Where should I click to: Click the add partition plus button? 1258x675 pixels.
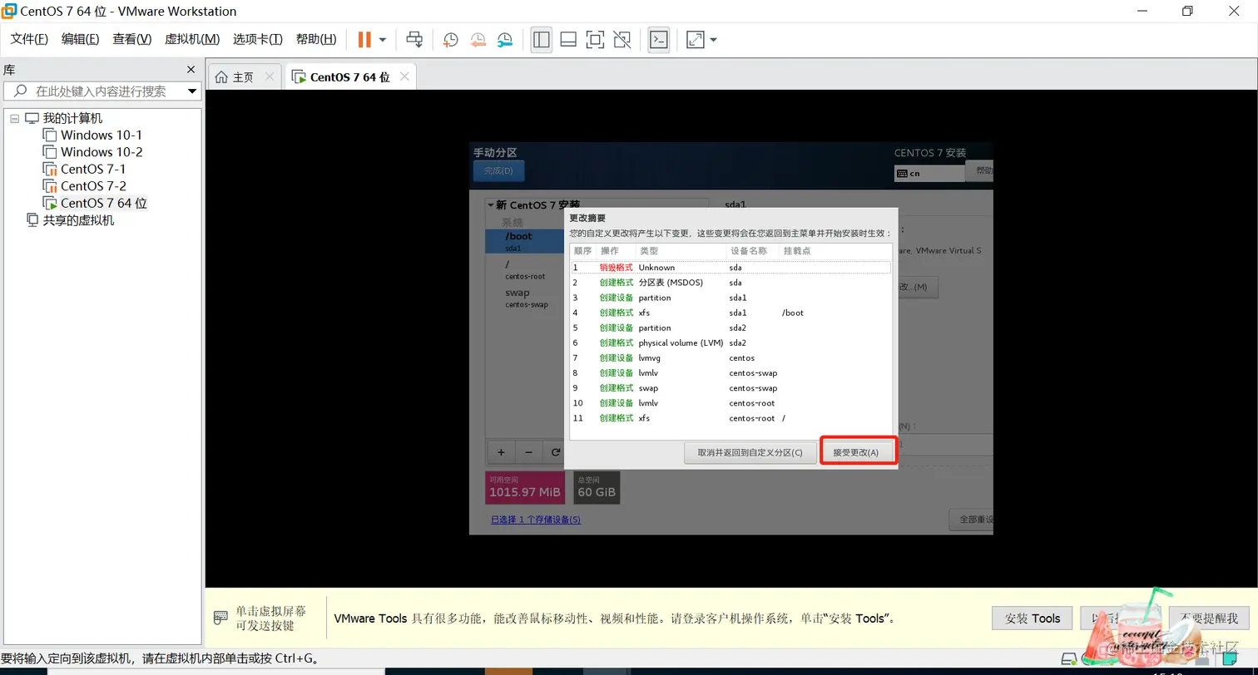coord(501,452)
